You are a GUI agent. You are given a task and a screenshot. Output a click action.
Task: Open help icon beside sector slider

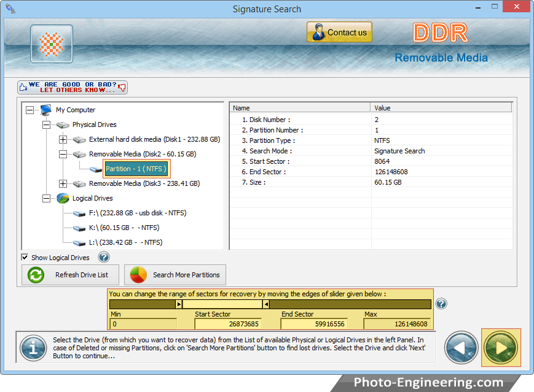click(x=441, y=304)
